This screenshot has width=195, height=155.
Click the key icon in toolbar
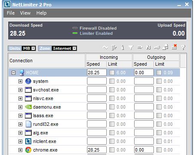[x=157, y=47]
